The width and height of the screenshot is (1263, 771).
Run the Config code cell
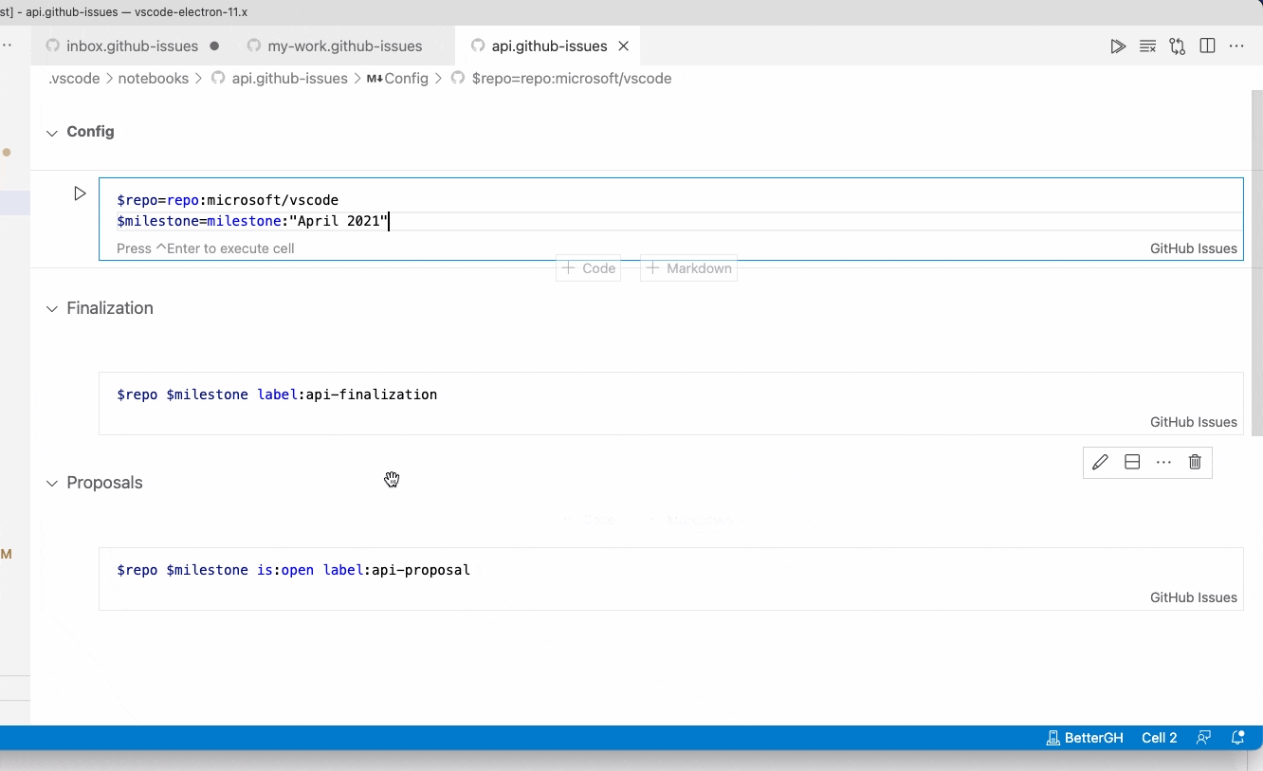(80, 193)
